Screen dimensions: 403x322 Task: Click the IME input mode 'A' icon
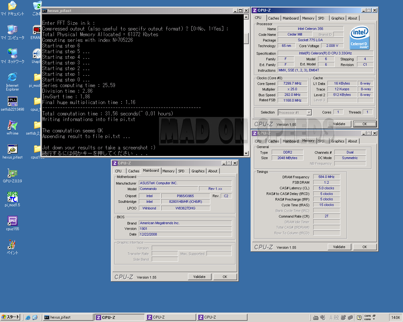pos(331,318)
